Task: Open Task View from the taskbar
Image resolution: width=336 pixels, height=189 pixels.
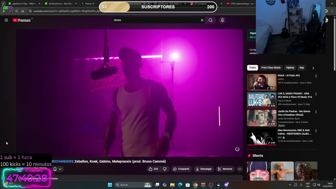Action: pos(157,185)
